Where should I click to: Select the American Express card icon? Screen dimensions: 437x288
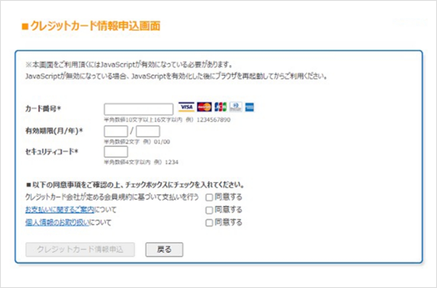pos(249,106)
